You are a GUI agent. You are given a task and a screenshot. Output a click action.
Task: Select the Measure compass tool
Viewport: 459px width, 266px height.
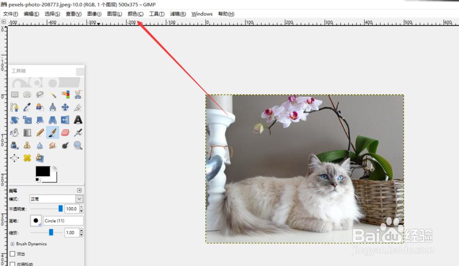point(53,107)
